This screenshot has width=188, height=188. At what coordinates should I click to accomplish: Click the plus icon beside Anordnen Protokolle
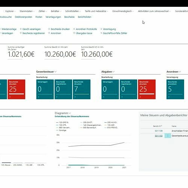(x=74, y=29)
